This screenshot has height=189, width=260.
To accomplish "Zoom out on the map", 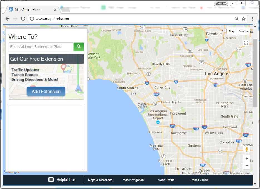I will pyautogui.click(x=247, y=165).
